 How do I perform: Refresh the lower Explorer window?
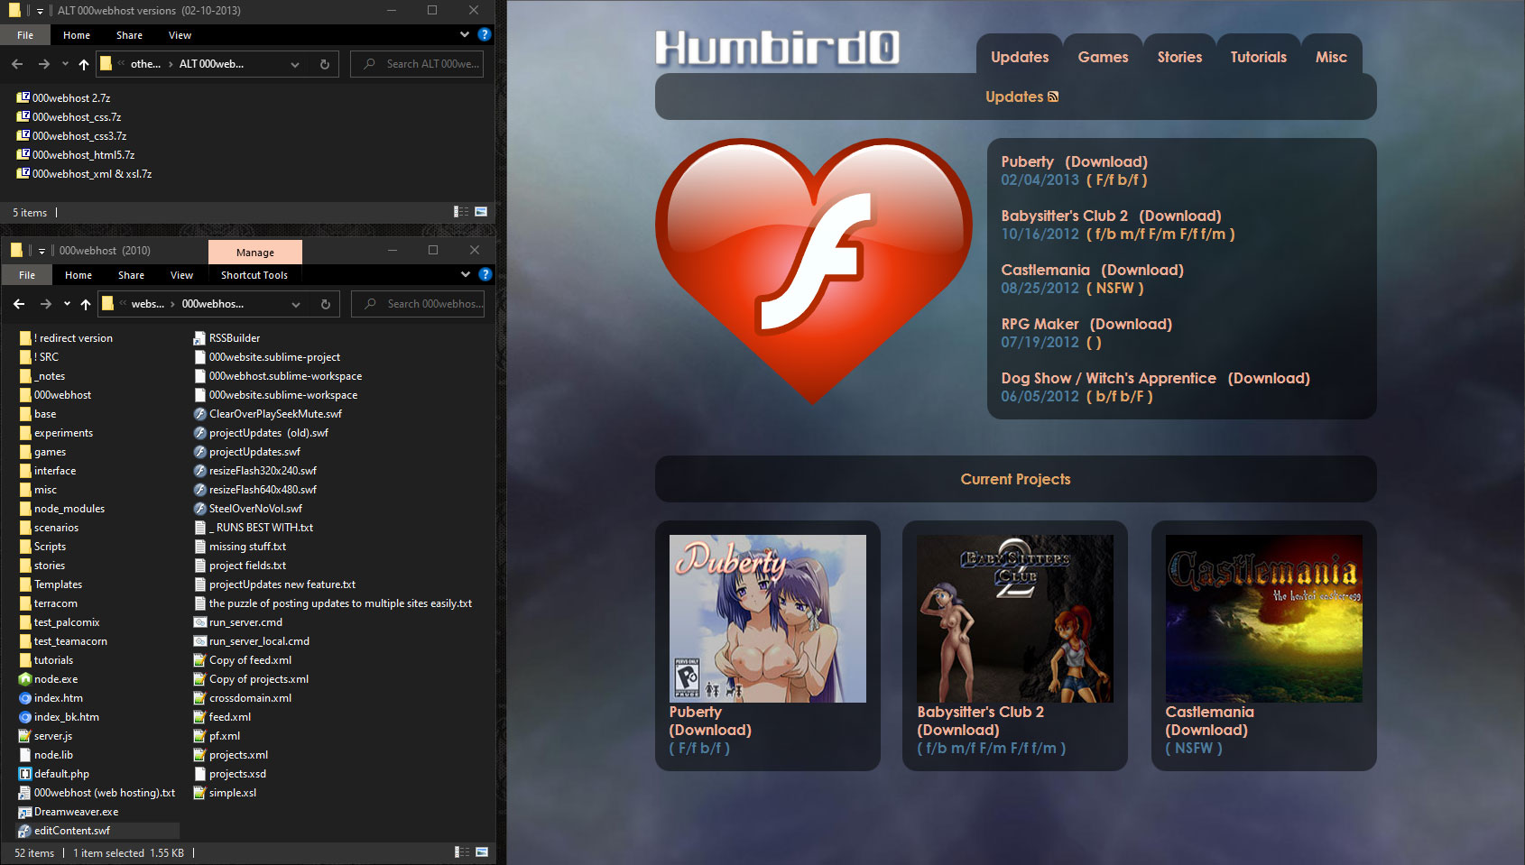coord(324,304)
